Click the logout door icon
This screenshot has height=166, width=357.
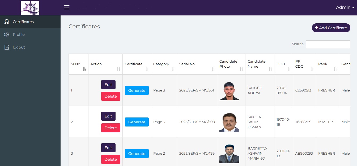(7, 47)
